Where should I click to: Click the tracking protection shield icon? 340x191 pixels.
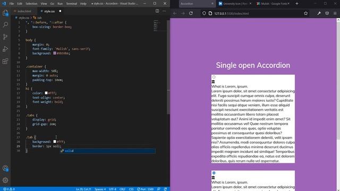pyautogui.click(x=204, y=13)
